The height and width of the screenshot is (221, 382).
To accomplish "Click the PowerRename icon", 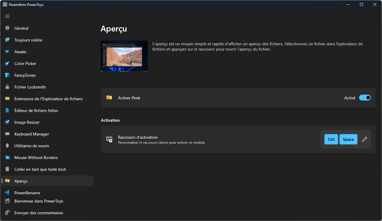I will pyautogui.click(x=7, y=193).
